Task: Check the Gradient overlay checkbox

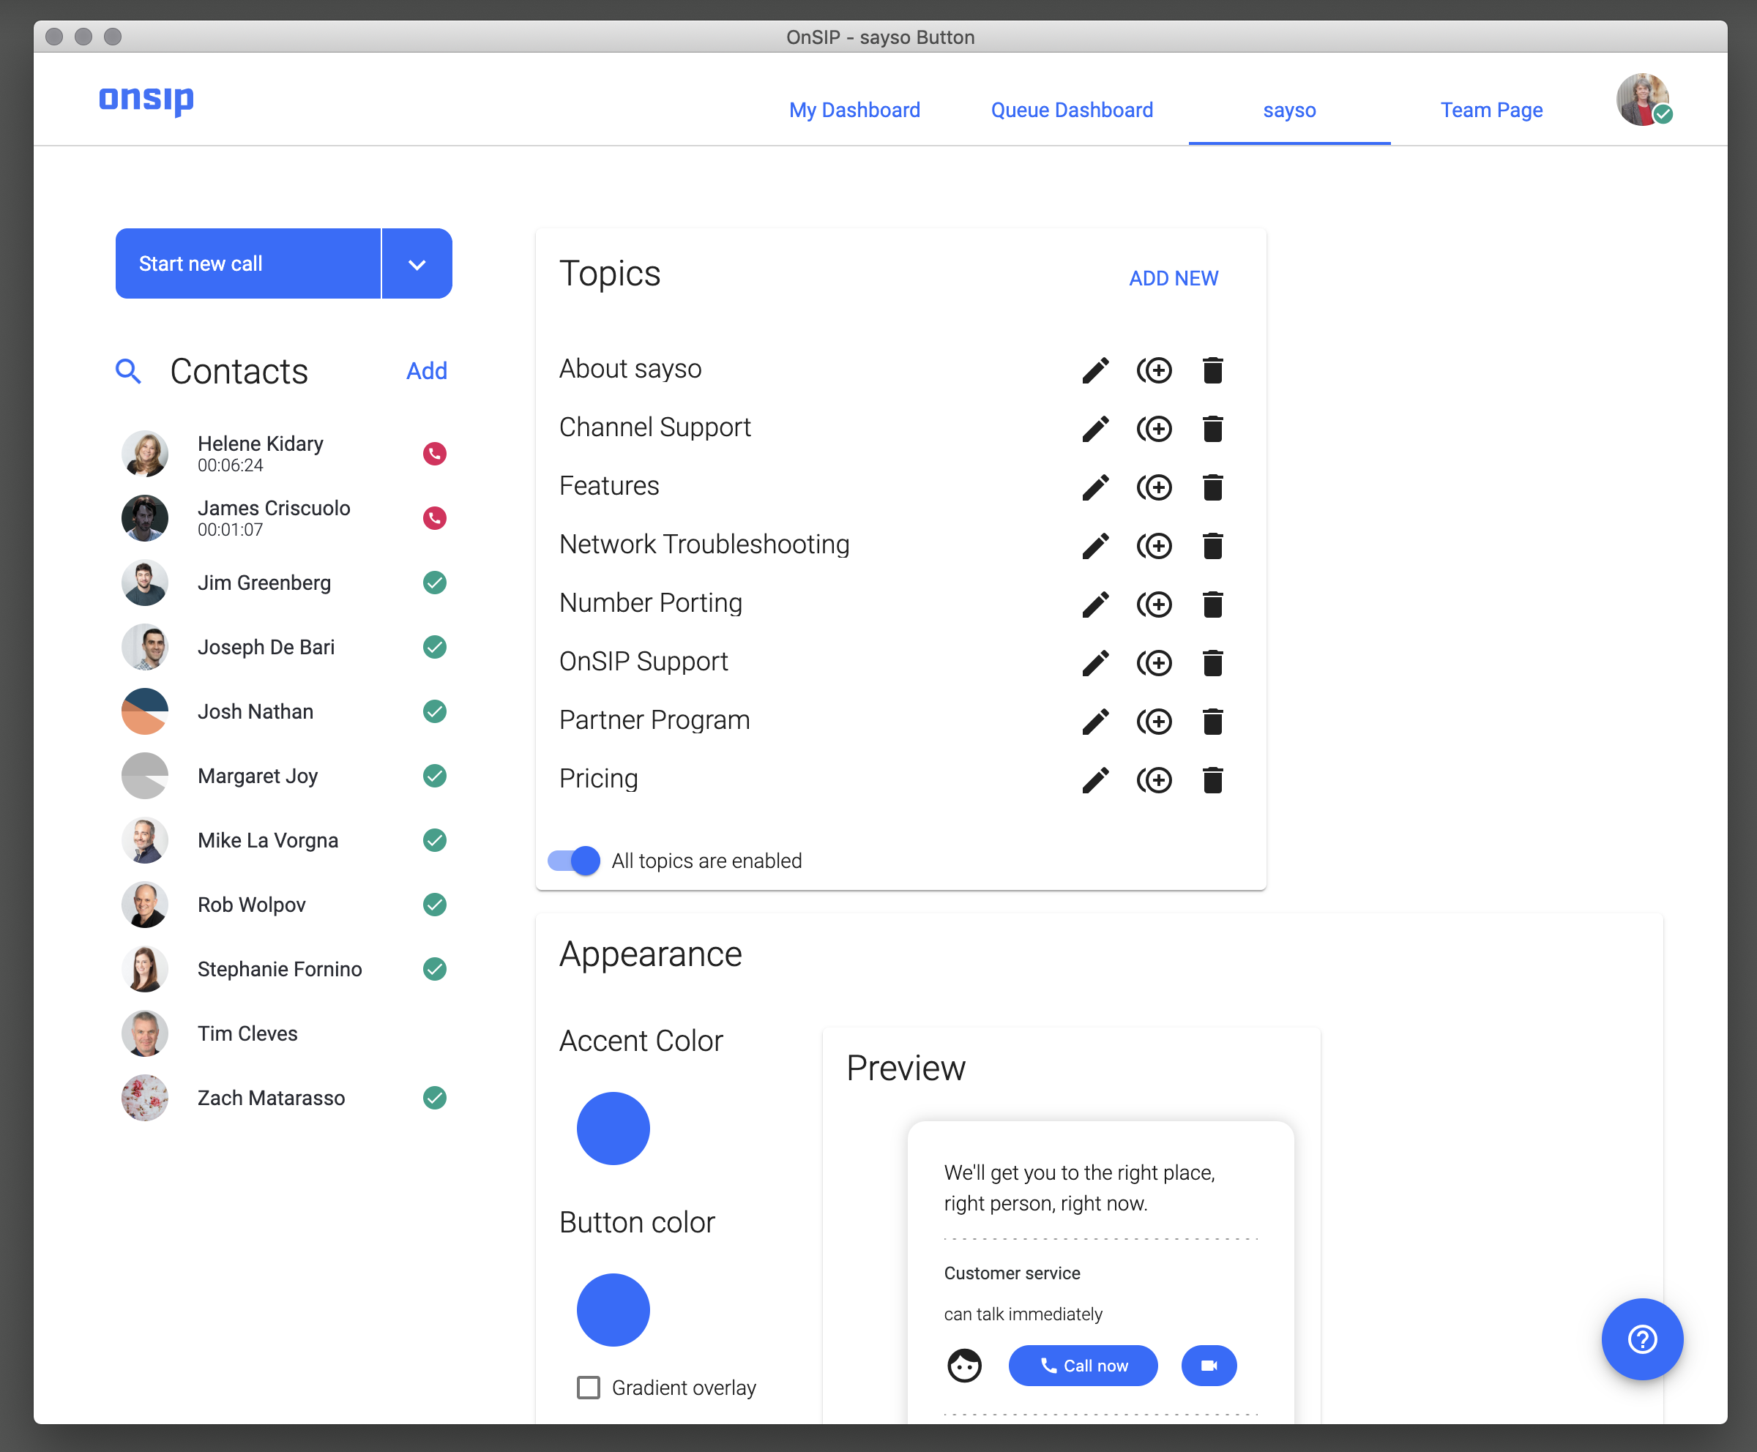Action: point(588,1388)
